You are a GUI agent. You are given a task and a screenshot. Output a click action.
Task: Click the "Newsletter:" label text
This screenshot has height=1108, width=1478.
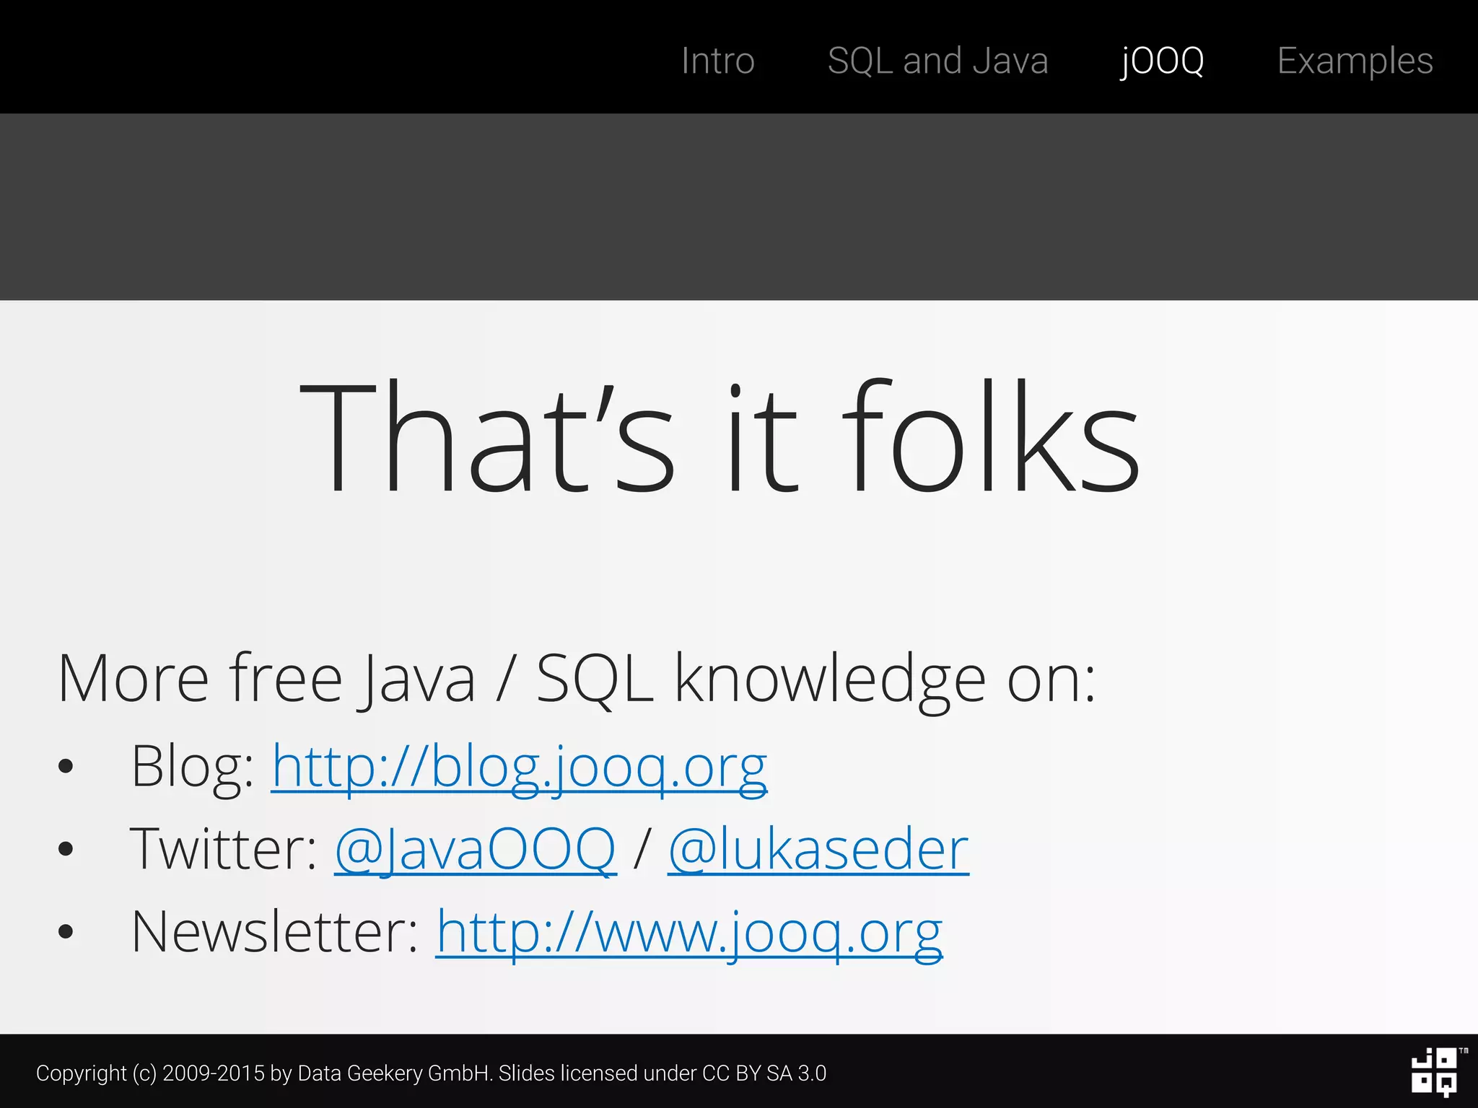tap(274, 933)
